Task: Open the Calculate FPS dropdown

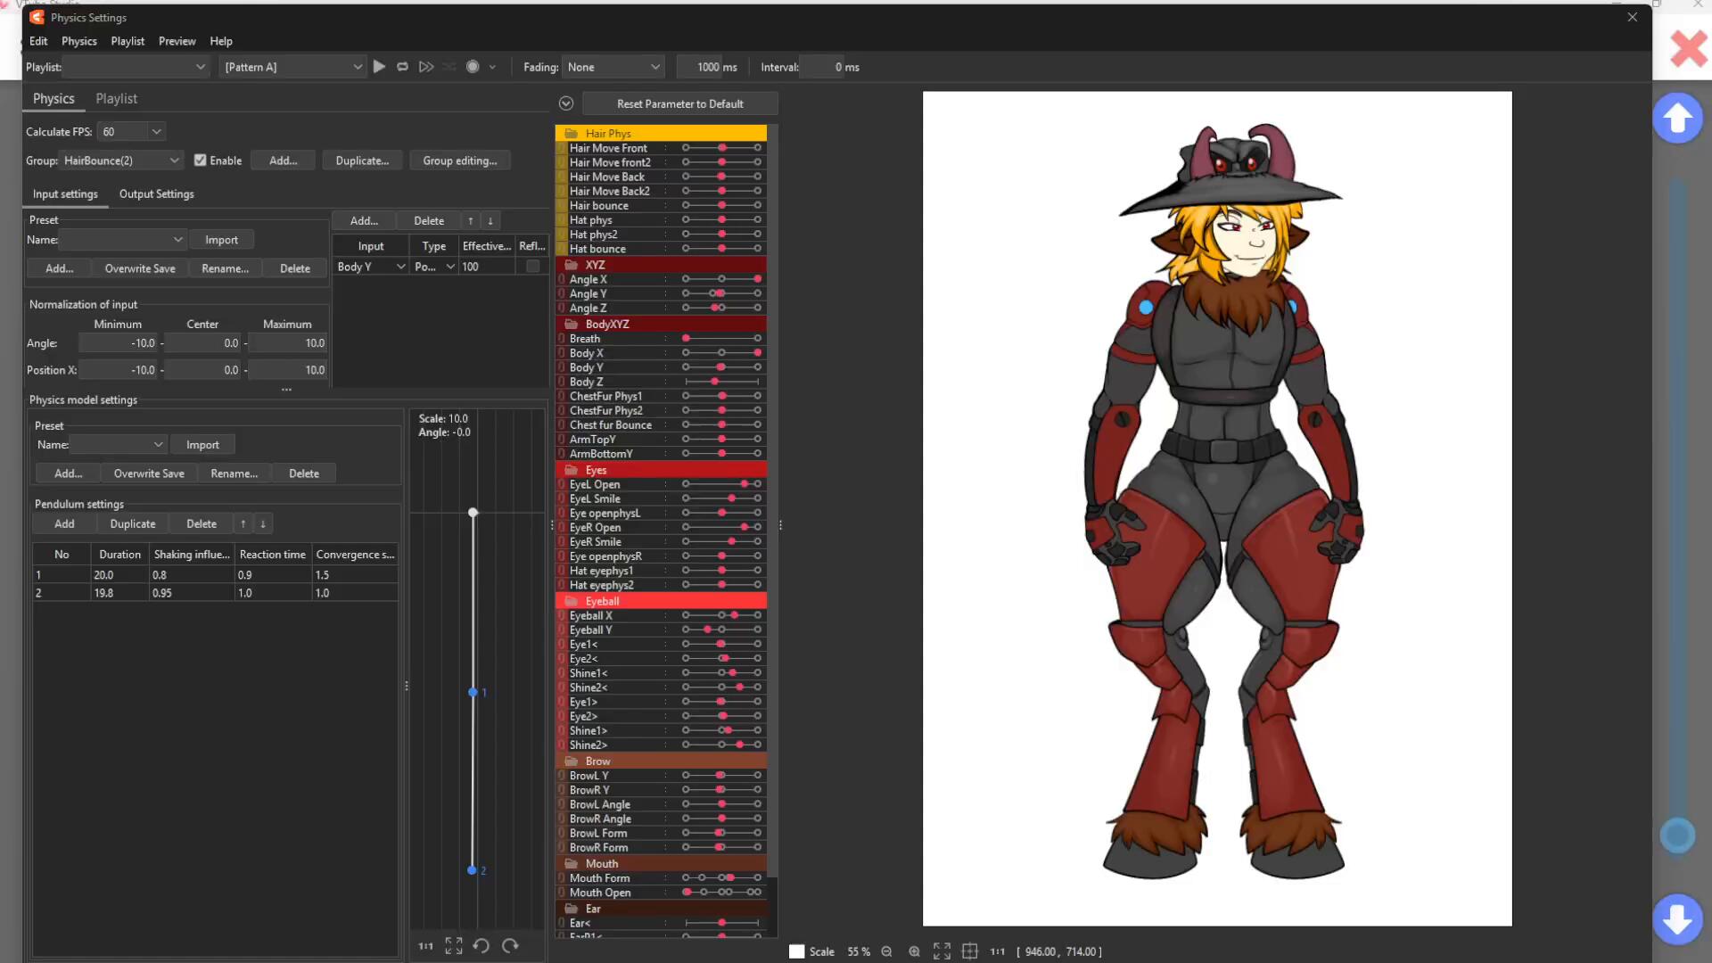Action: (x=131, y=131)
